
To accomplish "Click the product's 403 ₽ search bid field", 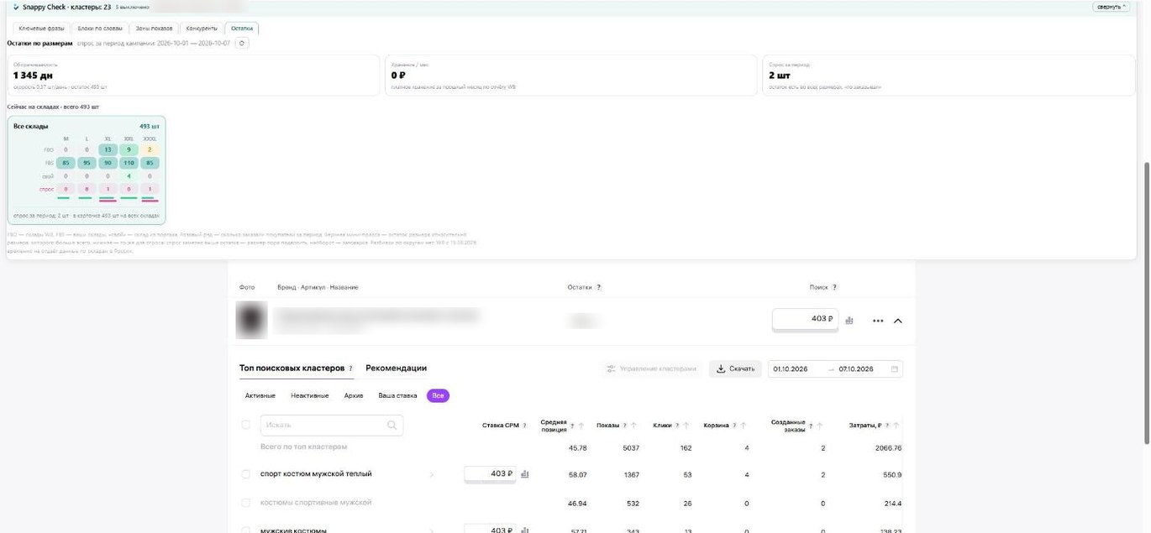I will point(805,319).
